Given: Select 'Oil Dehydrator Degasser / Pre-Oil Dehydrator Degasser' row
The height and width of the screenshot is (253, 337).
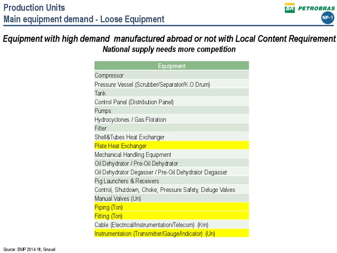Looking at the screenshot, I should 171,172.
